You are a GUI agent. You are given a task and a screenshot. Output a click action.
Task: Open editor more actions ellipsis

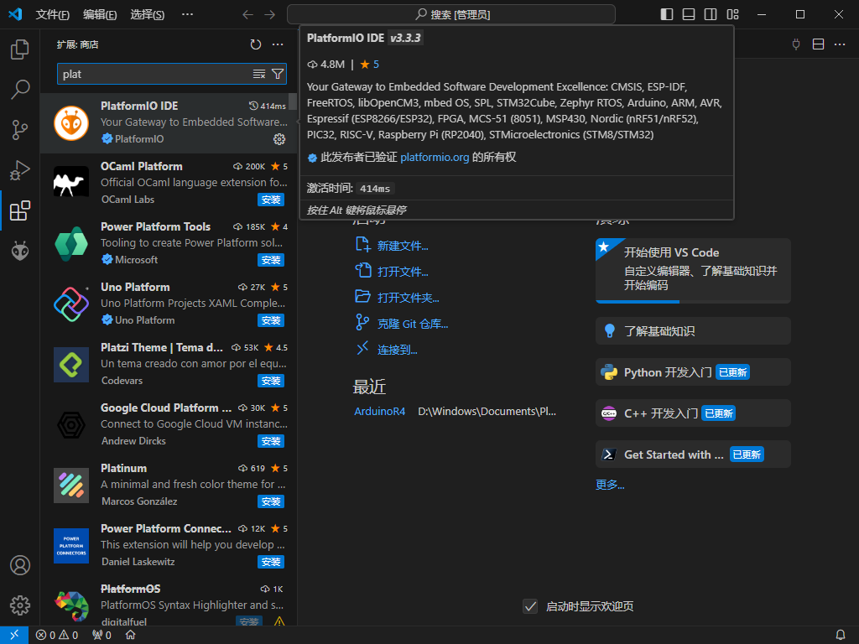click(x=840, y=44)
